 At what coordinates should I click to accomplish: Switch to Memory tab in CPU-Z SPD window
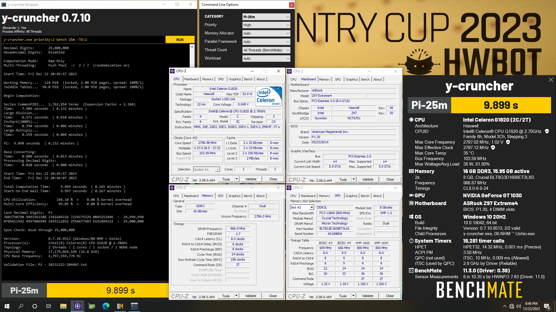324,196
